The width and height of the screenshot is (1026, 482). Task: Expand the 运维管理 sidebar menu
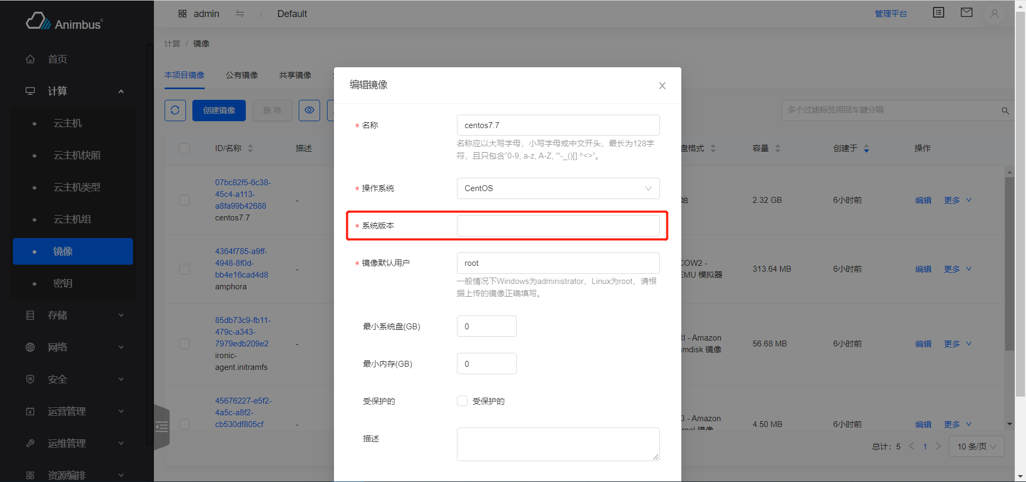(x=65, y=443)
